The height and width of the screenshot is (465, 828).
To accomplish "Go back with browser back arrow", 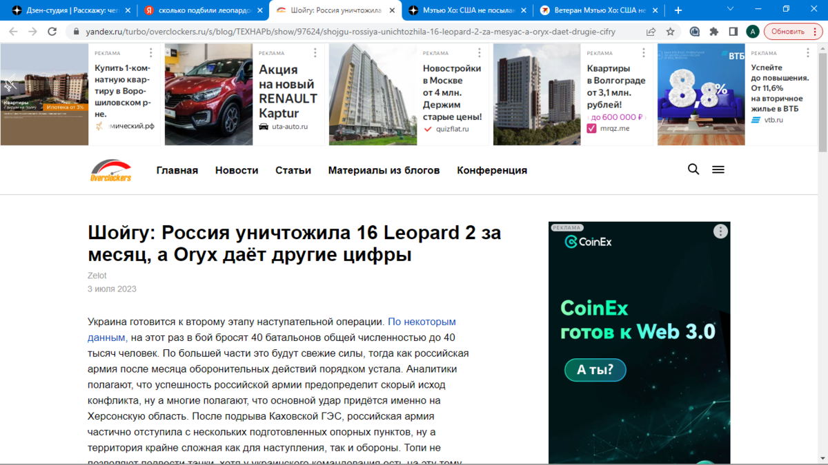I will [x=14, y=32].
